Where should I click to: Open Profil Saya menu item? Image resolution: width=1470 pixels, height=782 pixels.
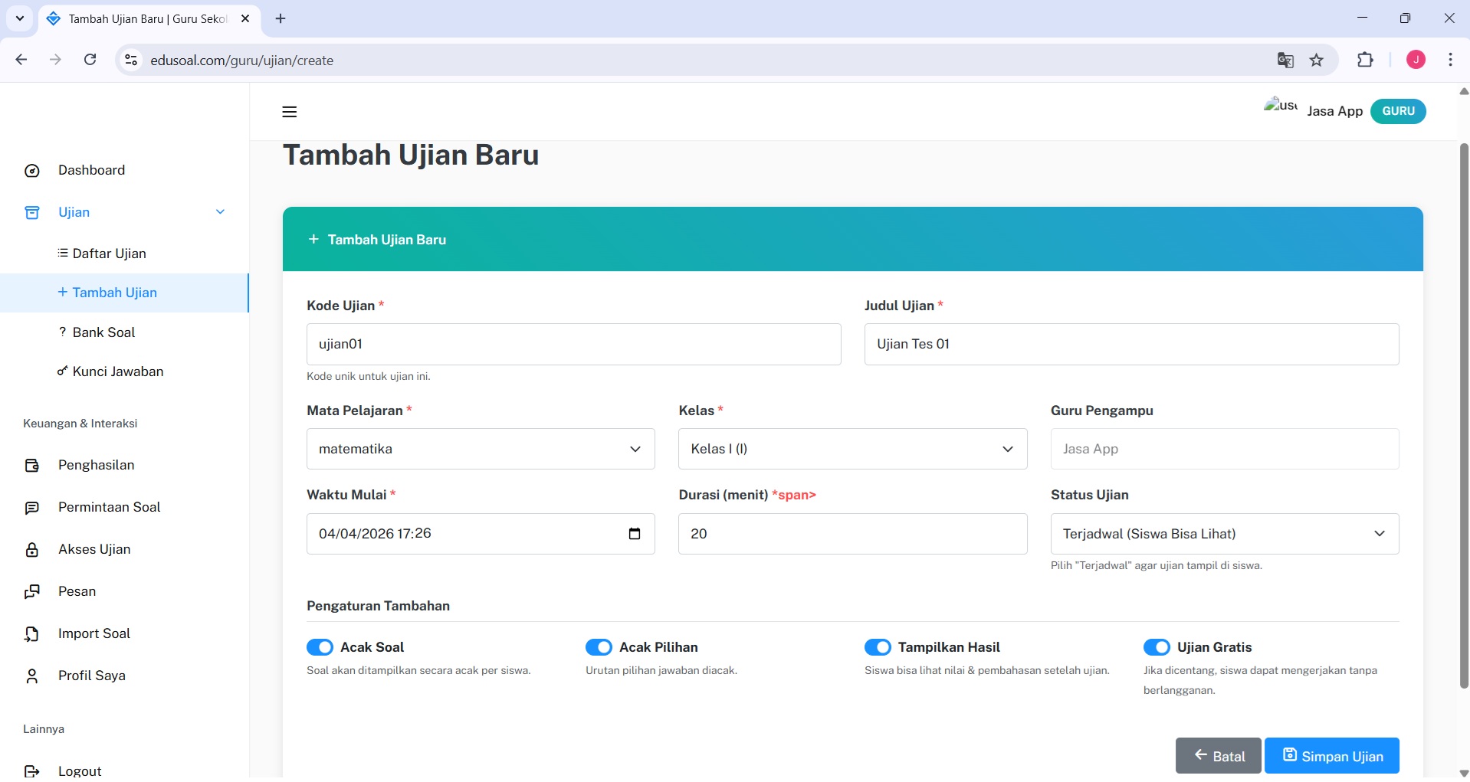(x=92, y=676)
